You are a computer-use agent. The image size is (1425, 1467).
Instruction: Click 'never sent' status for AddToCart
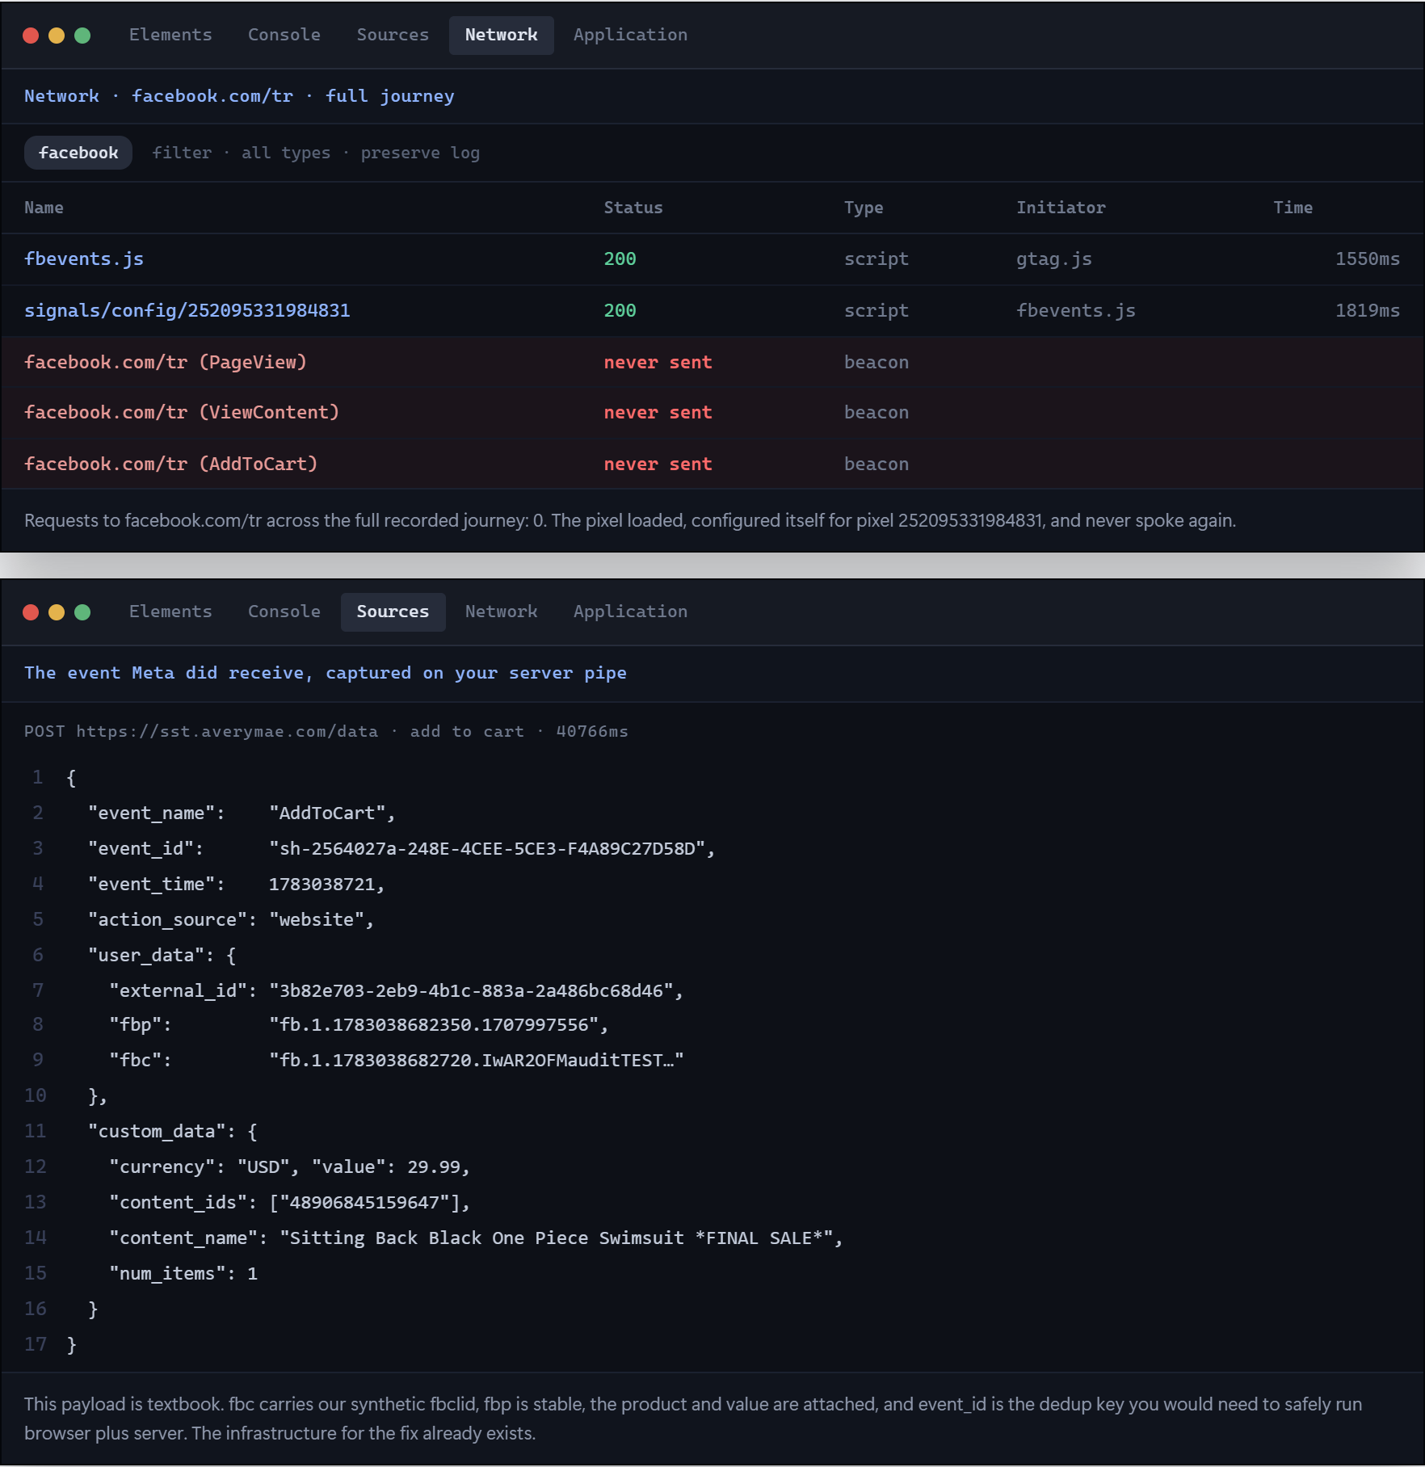[x=658, y=464]
